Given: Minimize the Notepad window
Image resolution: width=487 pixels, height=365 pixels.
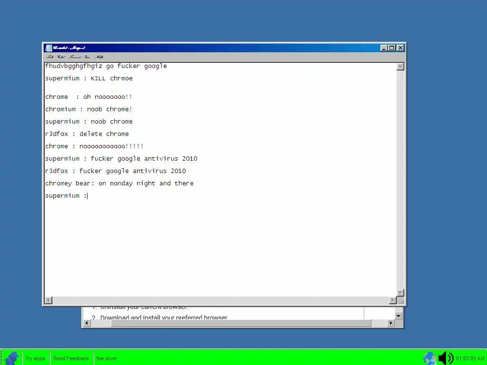Looking at the screenshot, I should (384, 48).
